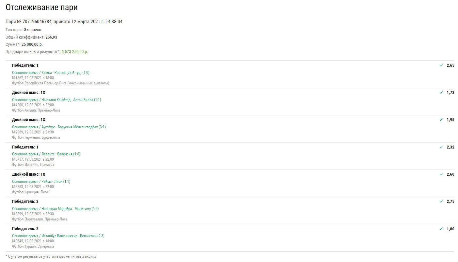Open the Реймс - Лион match link

(41, 182)
